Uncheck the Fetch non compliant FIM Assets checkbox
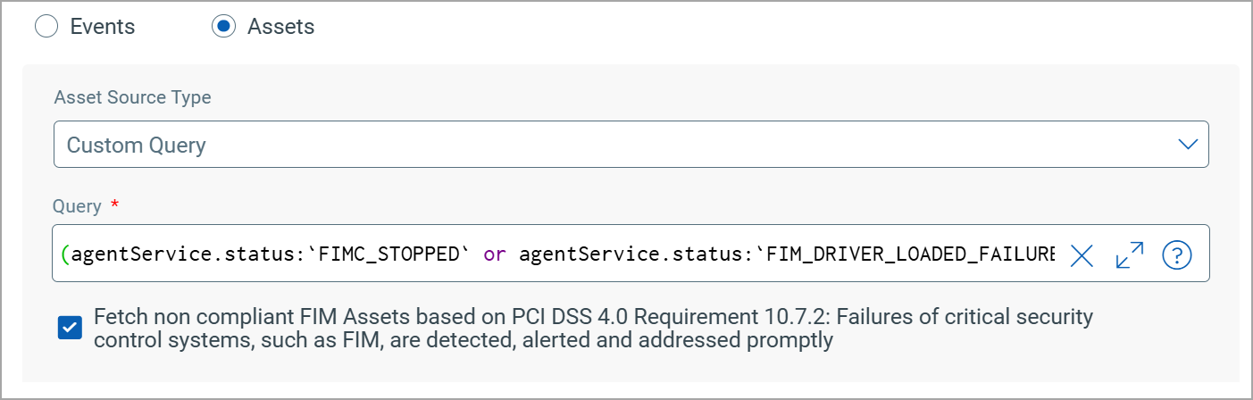Viewport: 1253px width, 400px height. (70, 328)
